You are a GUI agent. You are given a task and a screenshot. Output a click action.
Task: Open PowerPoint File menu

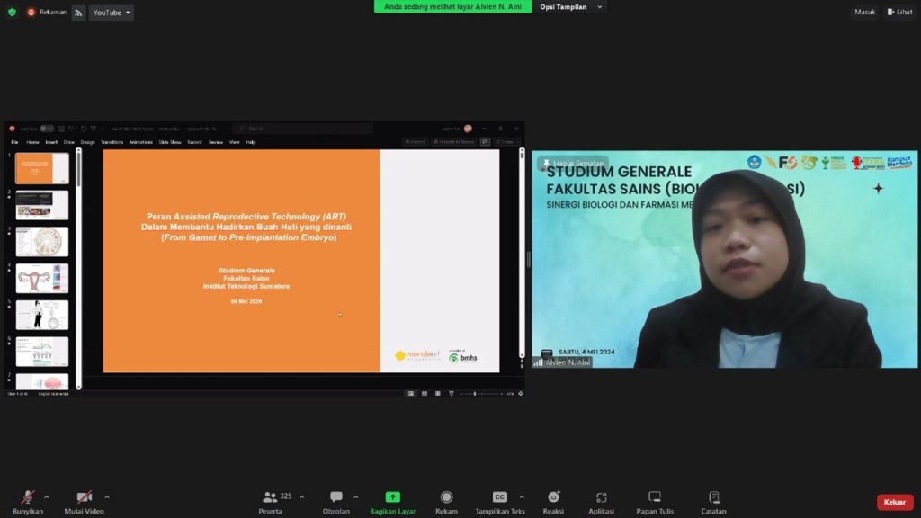(x=14, y=142)
